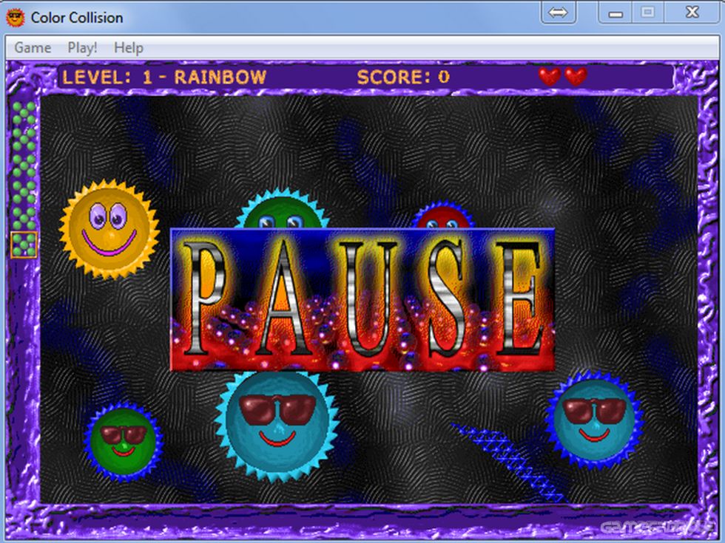Click the double-arrow button in the title bar
725x543 pixels.
(x=558, y=12)
